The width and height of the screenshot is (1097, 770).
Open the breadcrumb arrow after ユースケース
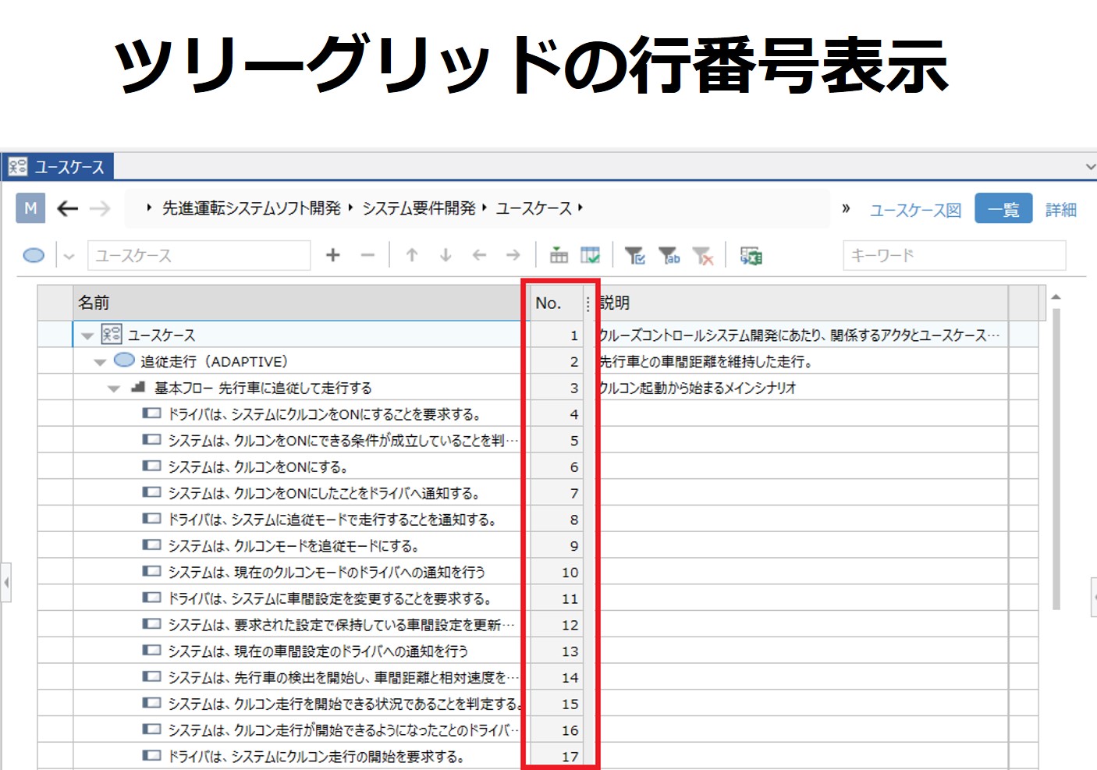pos(580,208)
